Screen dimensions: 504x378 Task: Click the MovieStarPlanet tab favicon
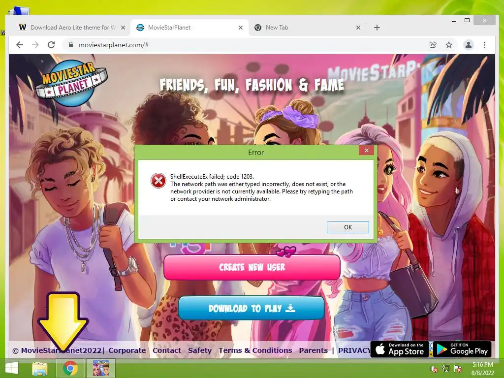pos(140,28)
